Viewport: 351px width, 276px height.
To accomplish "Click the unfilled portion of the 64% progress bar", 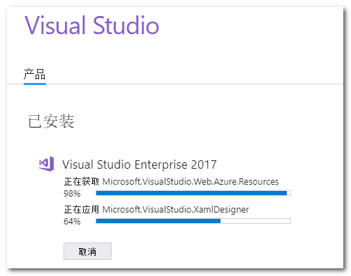I will click(255, 221).
